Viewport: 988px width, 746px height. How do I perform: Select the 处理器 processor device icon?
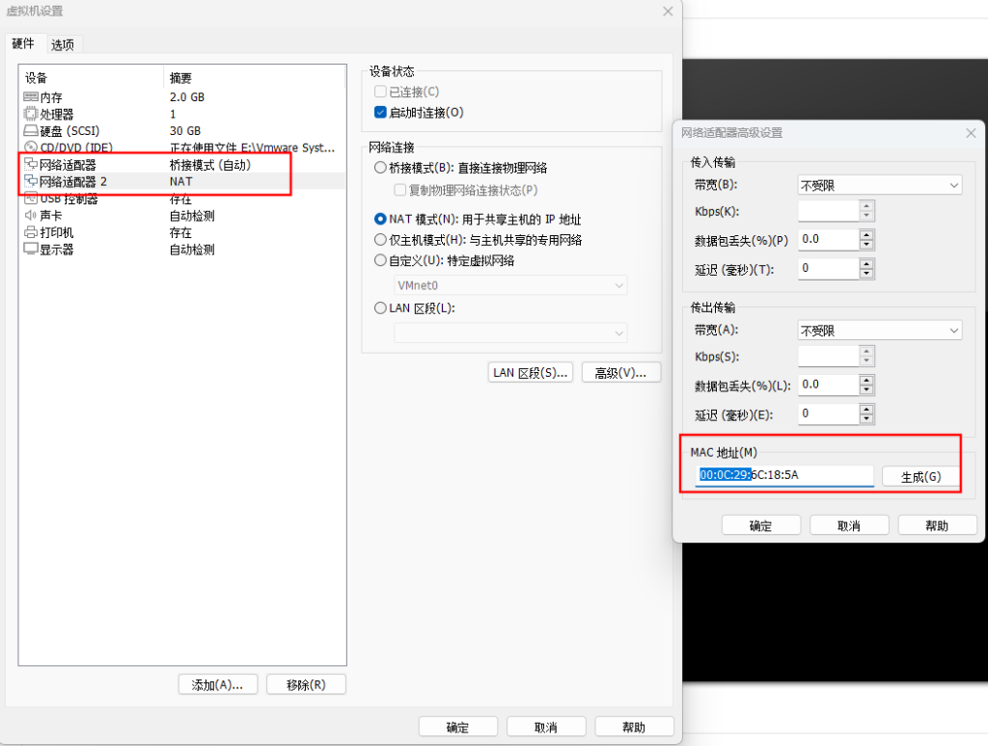click(31, 114)
